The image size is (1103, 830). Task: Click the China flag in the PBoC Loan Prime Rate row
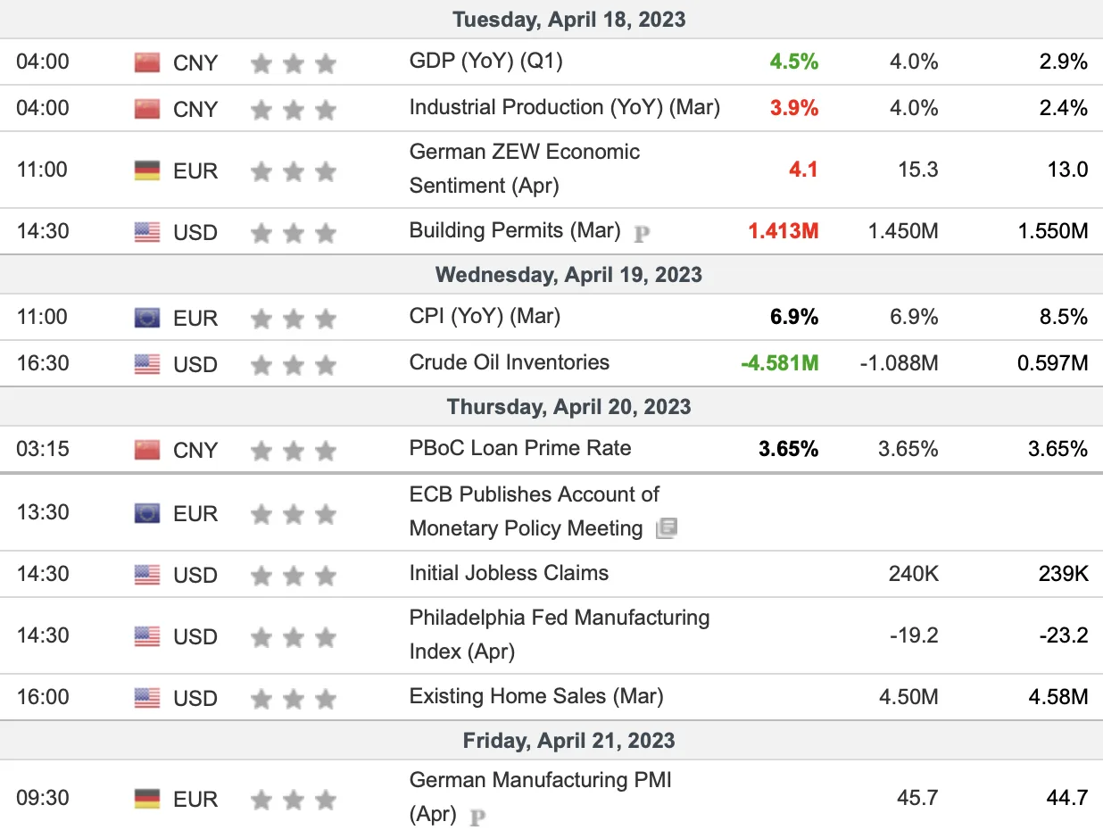147,450
